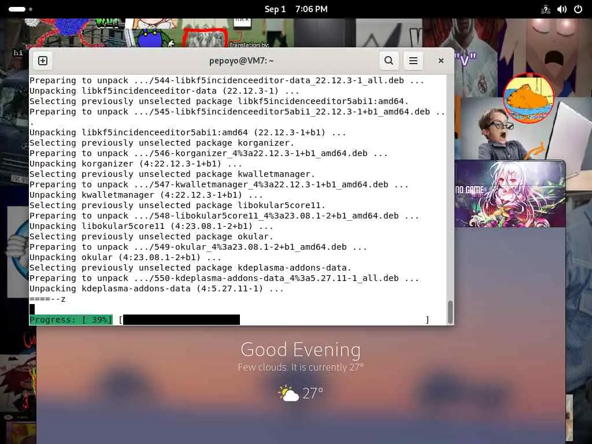Open the GNOME Activities pill indicator
This screenshot has height=444, width=592.
[17, 9]
